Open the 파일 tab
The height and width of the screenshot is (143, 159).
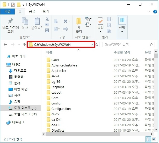pyautogui.click(x=8, y=11)
